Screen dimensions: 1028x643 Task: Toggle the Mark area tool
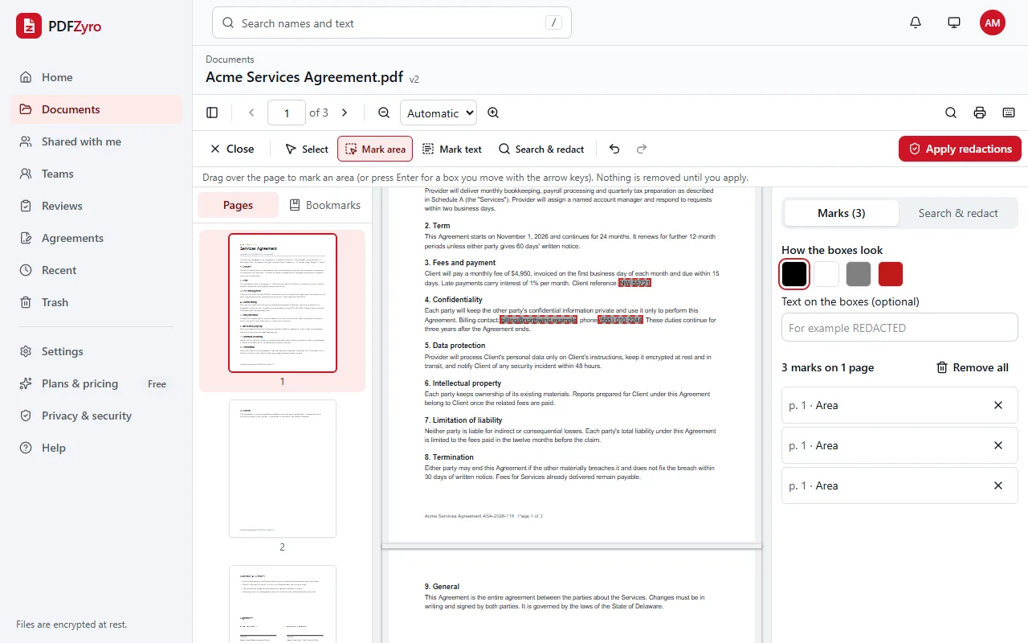pos(375,149)
